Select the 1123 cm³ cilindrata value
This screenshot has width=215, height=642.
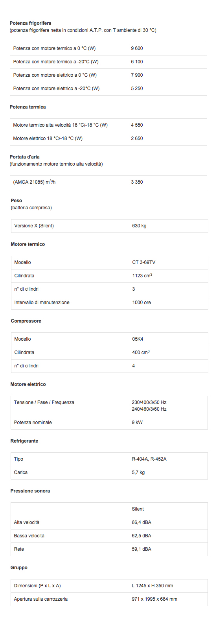point(142,275)
